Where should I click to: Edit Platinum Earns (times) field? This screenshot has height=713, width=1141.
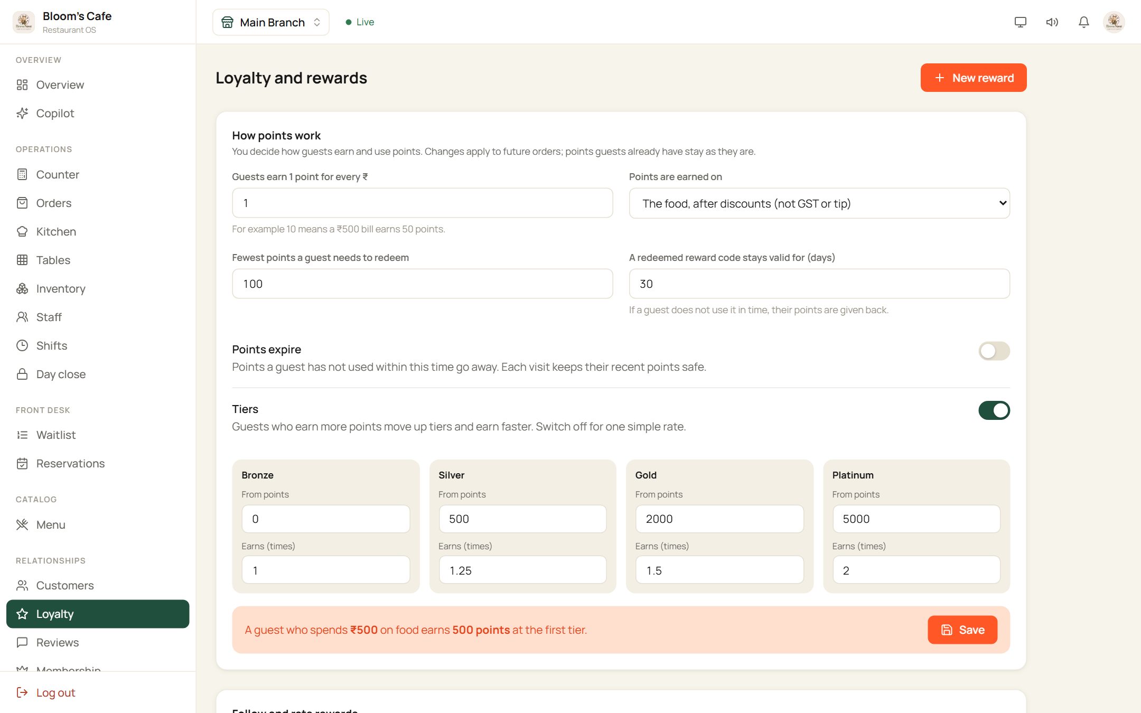pyautogui.click(x=916, y=570)
